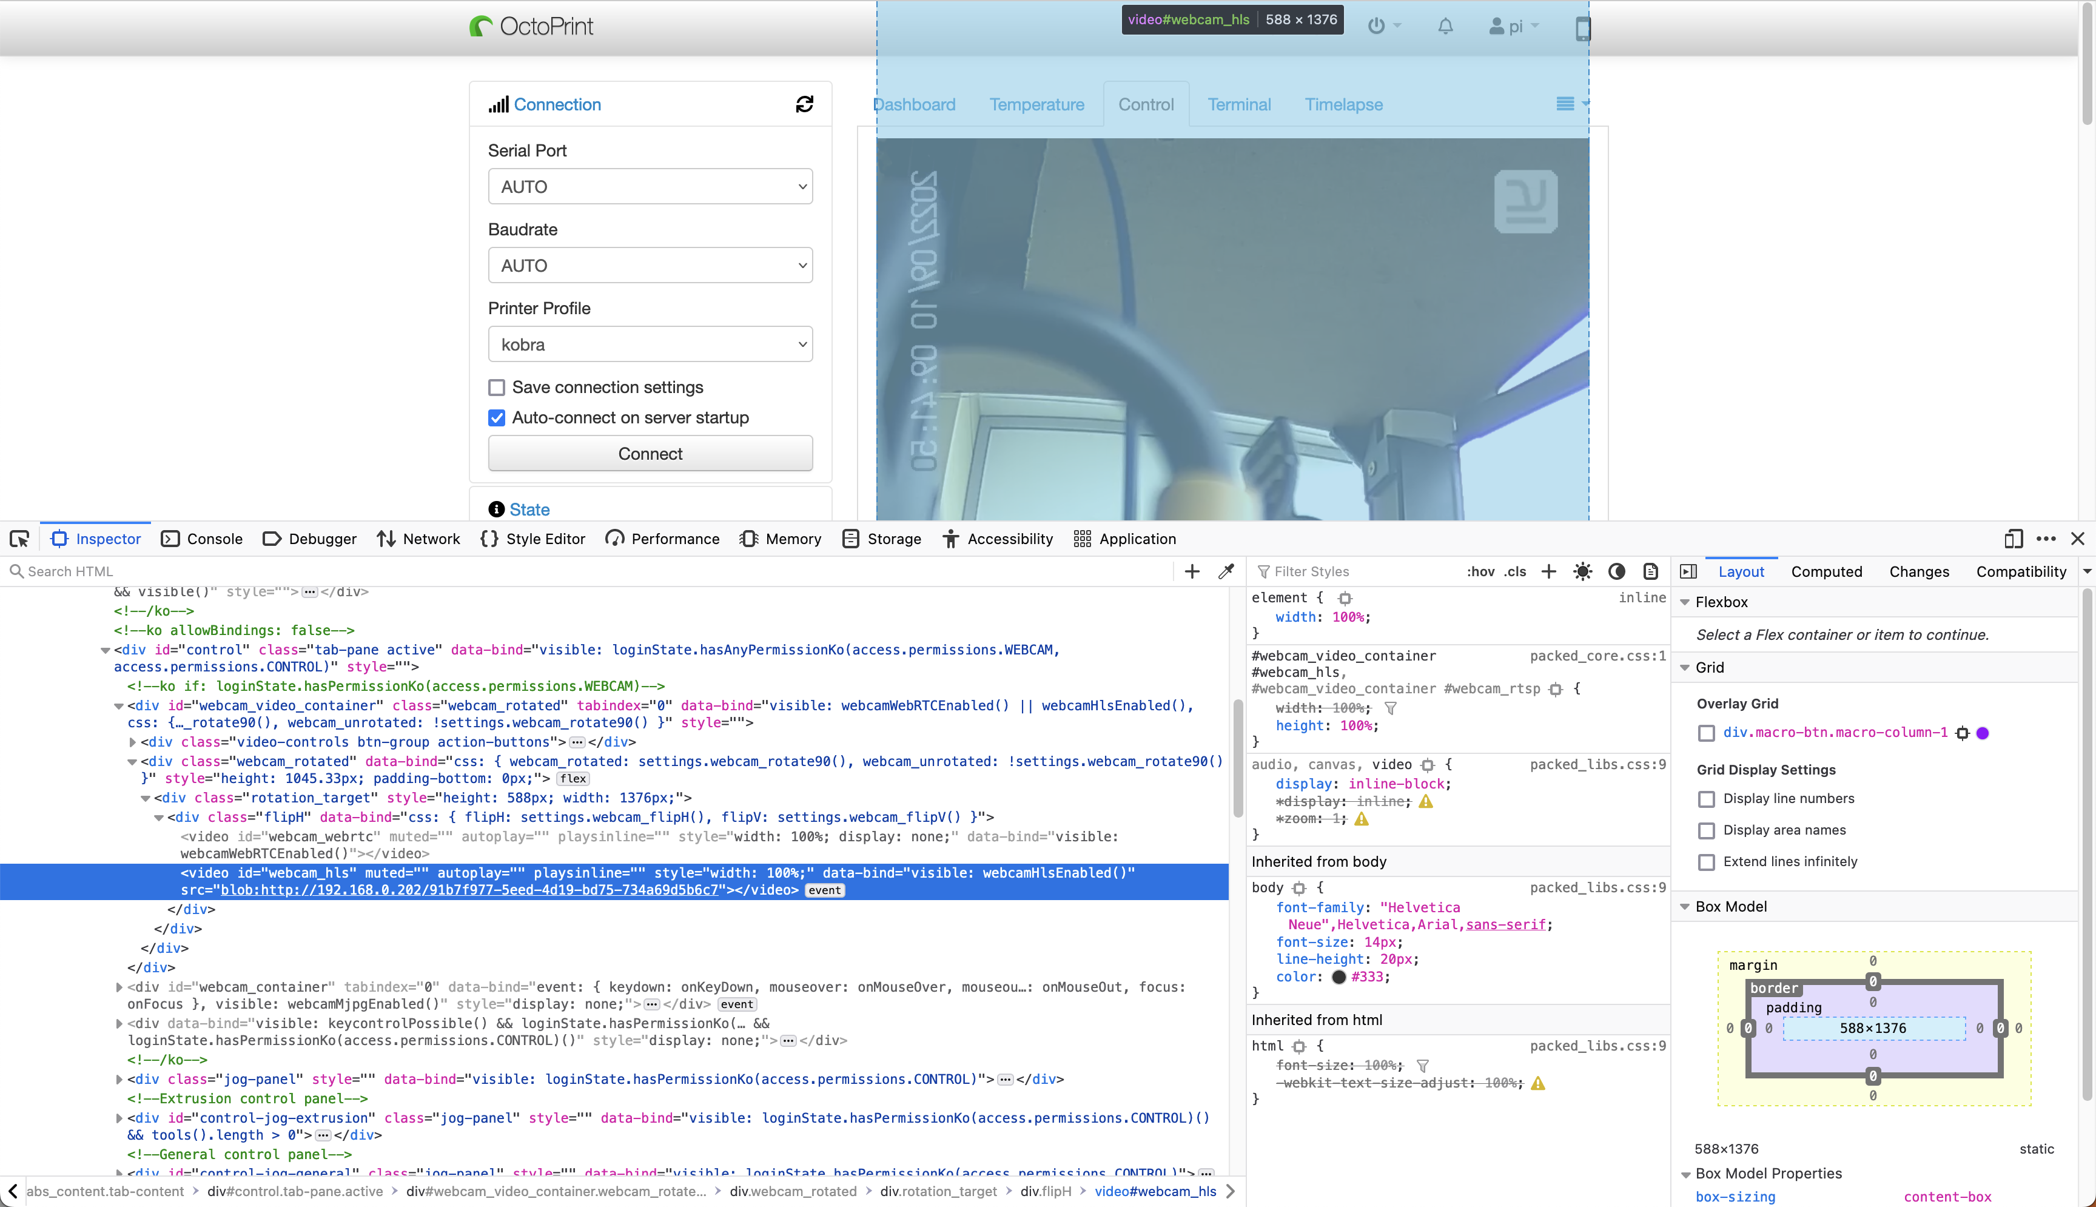
Task: Select the element picker tool
Action: (x=19, y=538)
